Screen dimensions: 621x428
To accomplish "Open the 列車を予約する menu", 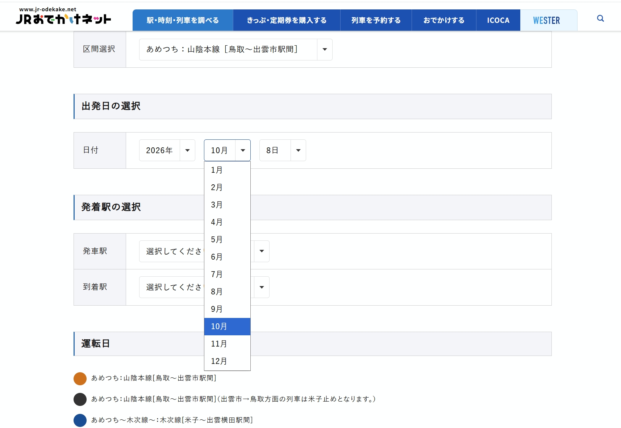I will pyautogui.click(x=376, y=20).
